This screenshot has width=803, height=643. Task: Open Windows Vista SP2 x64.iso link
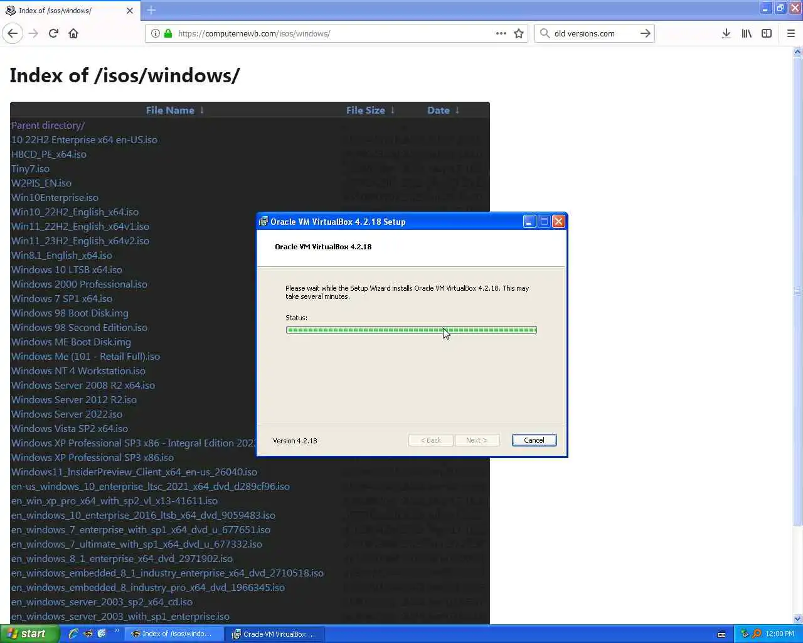70,428
